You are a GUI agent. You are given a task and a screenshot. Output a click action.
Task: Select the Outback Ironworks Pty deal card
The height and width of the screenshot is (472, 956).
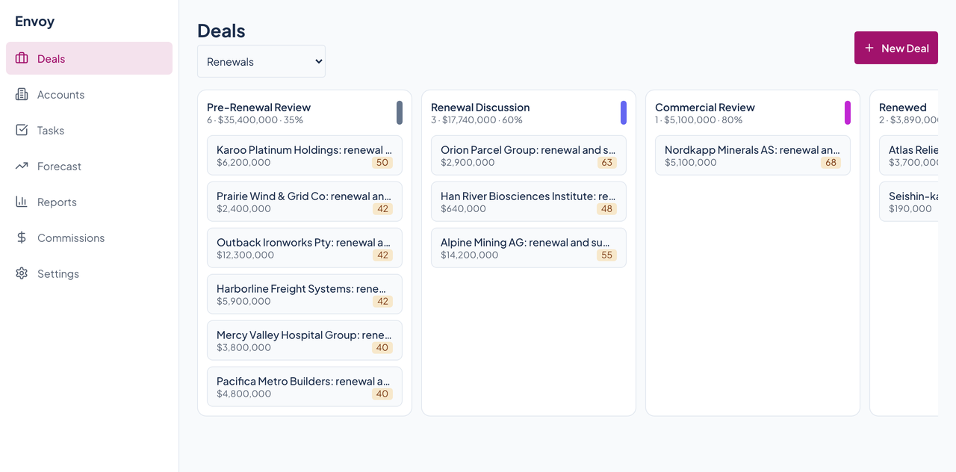[305, 248]
